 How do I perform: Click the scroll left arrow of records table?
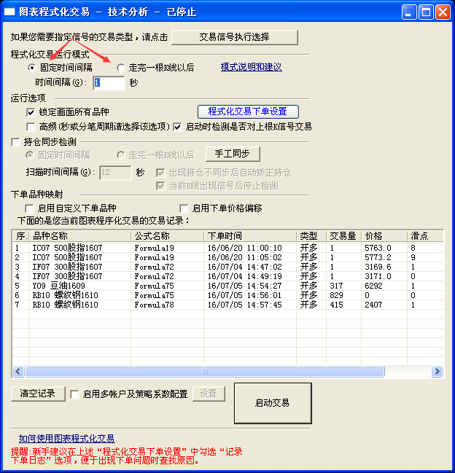click(18, 372)
